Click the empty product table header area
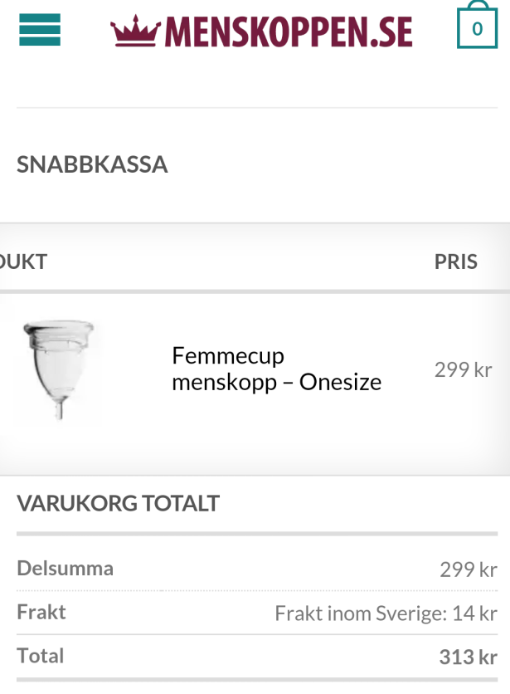The width and height of the screenshot is (510, 694). click(240, 262)
